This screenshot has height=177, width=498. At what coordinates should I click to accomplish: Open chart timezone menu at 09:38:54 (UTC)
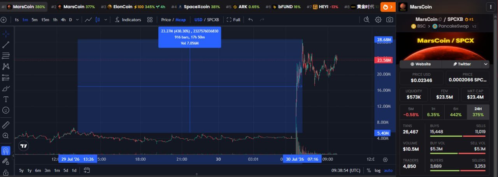point(345,170)
